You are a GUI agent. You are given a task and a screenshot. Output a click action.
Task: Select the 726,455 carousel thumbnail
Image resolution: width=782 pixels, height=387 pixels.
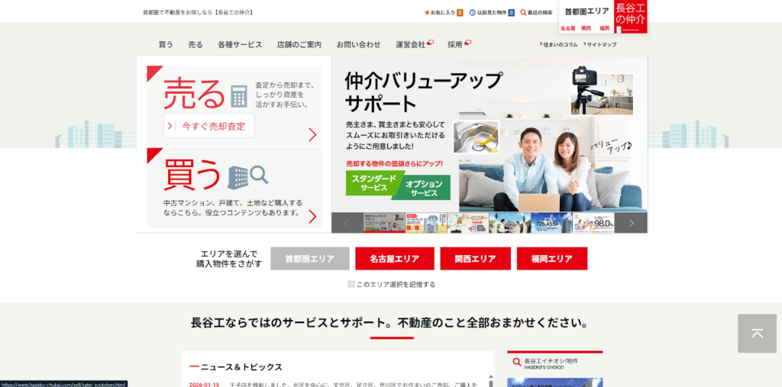(x=551, y=223)
